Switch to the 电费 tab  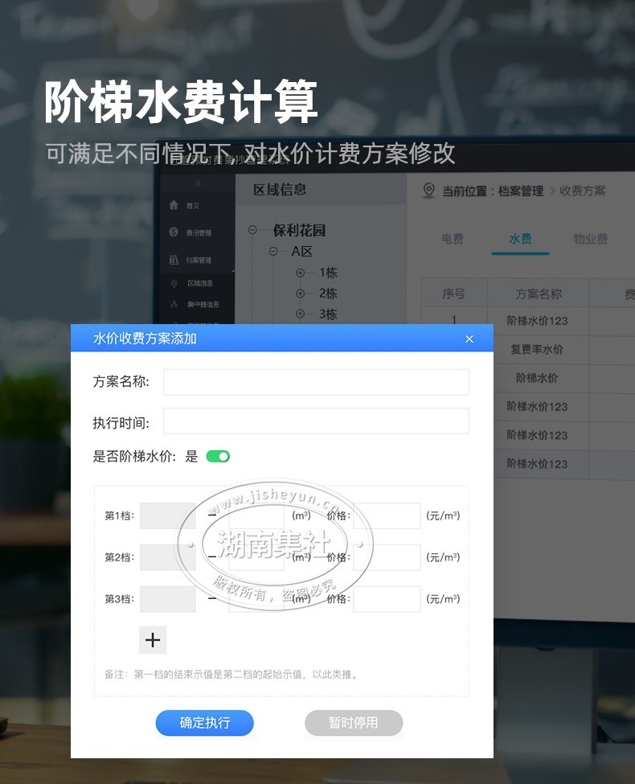[453, 239]
